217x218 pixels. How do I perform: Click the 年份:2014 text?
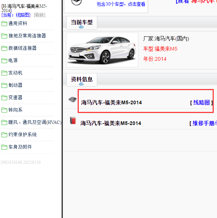click(x=155, y=59)
